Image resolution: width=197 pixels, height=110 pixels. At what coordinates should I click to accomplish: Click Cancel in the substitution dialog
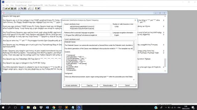pos(127,85)
